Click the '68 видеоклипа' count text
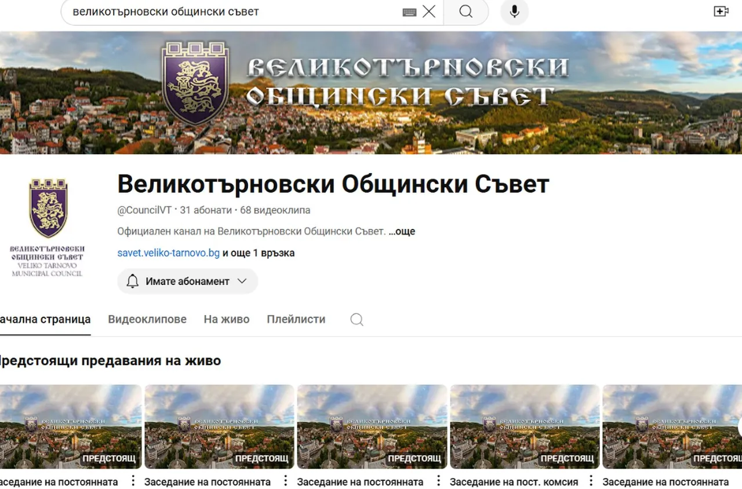Screen dimensions: 742x489 pos(275,210)
